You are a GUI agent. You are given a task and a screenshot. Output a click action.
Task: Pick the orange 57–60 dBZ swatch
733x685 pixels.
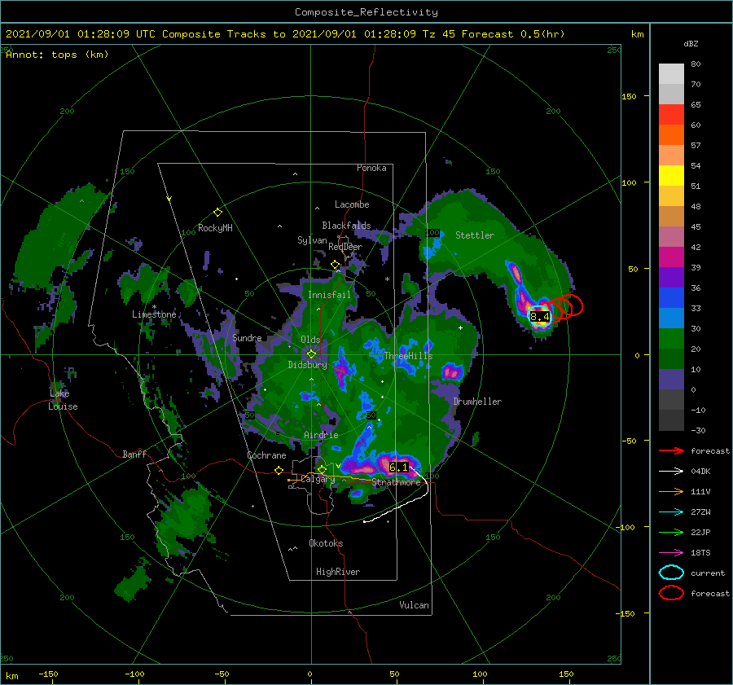pyautogui.click(x=671, y=134)
